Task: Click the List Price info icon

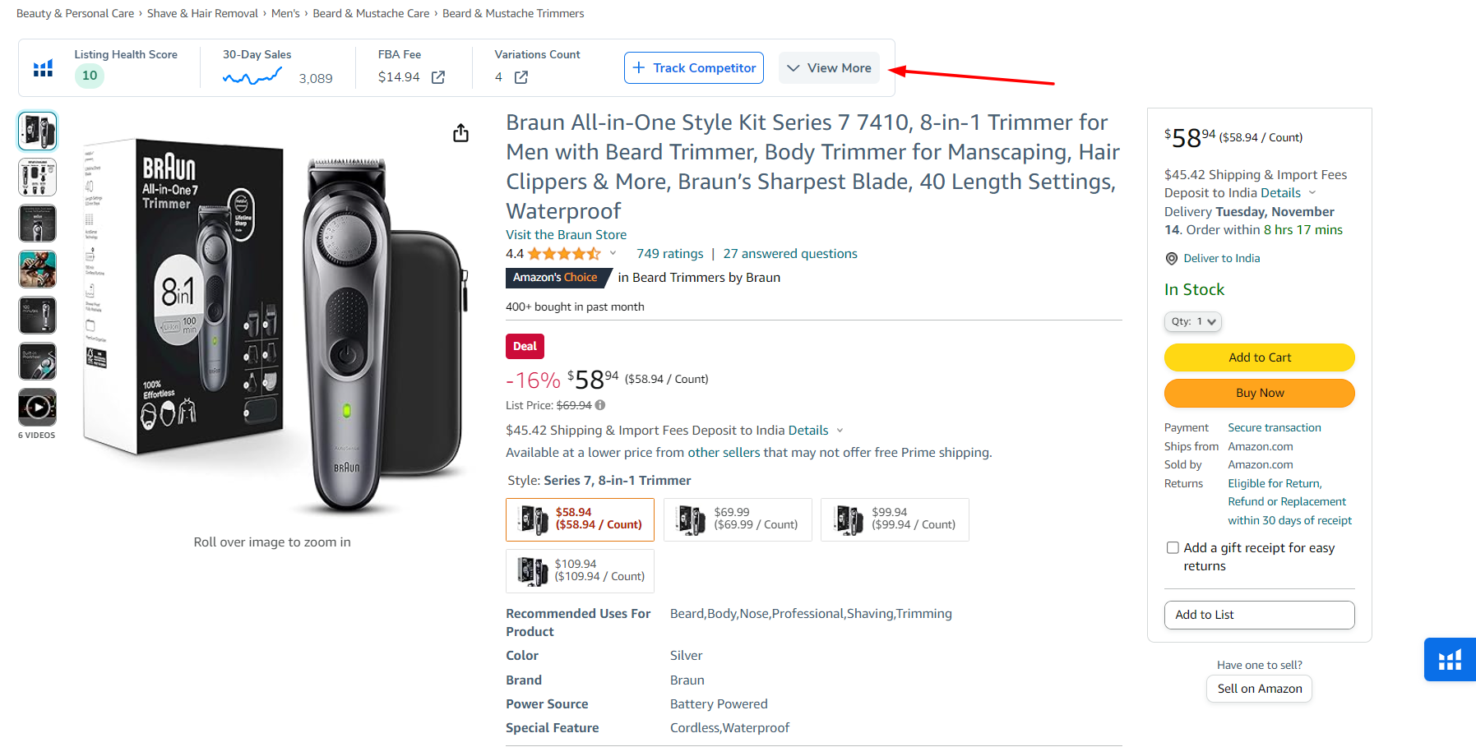Action: pos(599,405)
